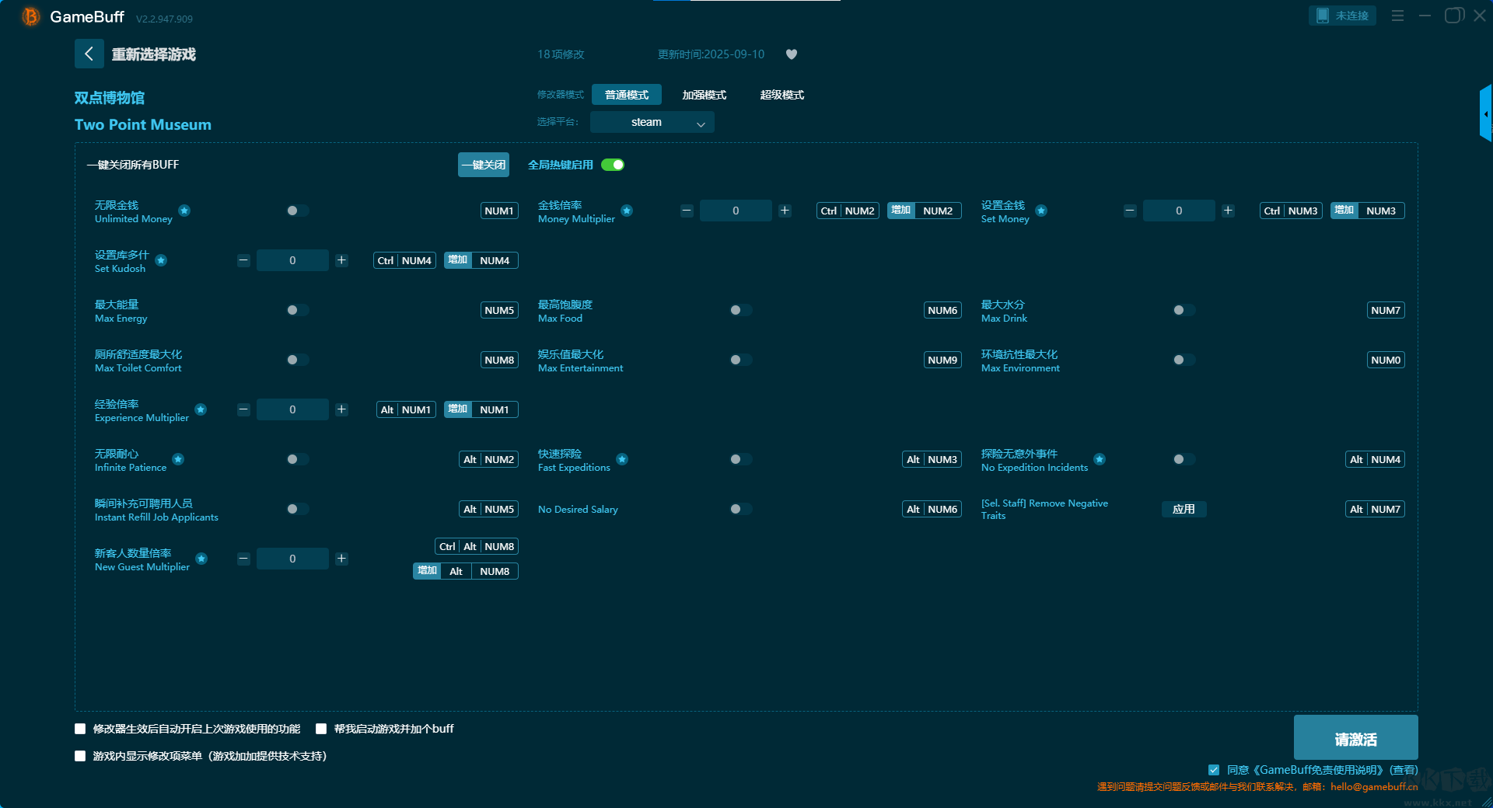Enable Max Drink toggle
The width and height of the screenshot is (1493, 808).
1184,310
